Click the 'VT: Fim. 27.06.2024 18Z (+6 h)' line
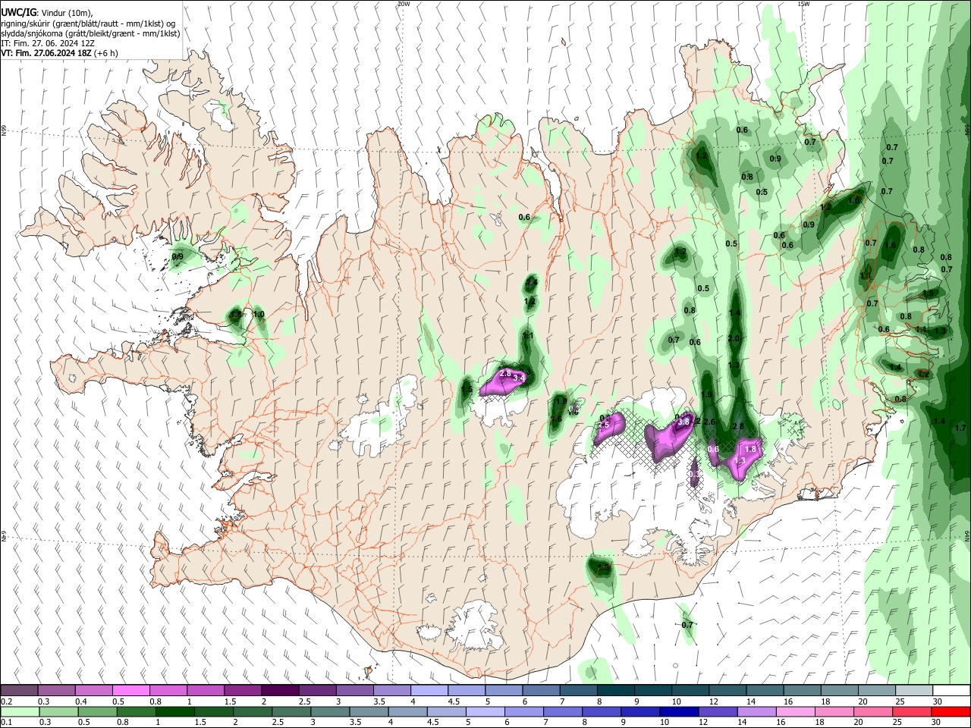The image size is (971, 728). click(x=59, y=53)
